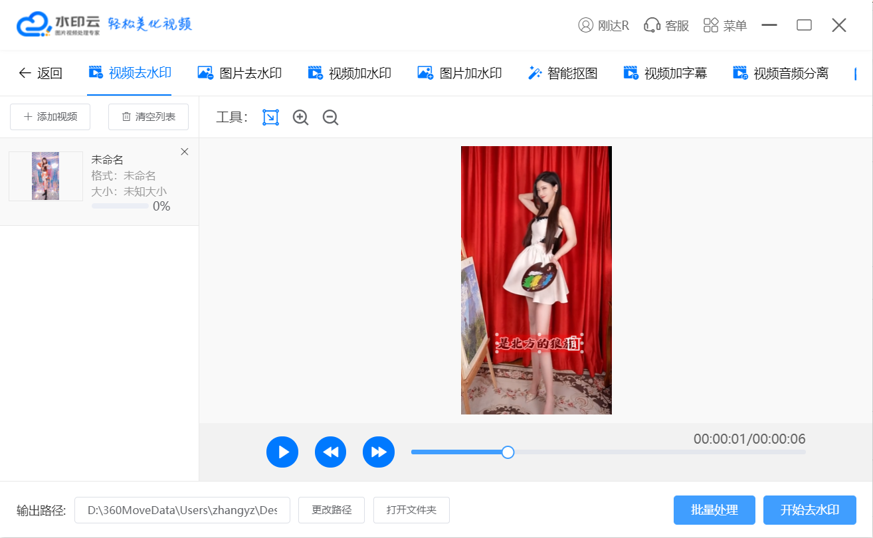The height and width of the screenshot is (538, 873).
Task: Switch to the 图片加水印 tab
Action: pyautogui.click(x=460, y=73)
